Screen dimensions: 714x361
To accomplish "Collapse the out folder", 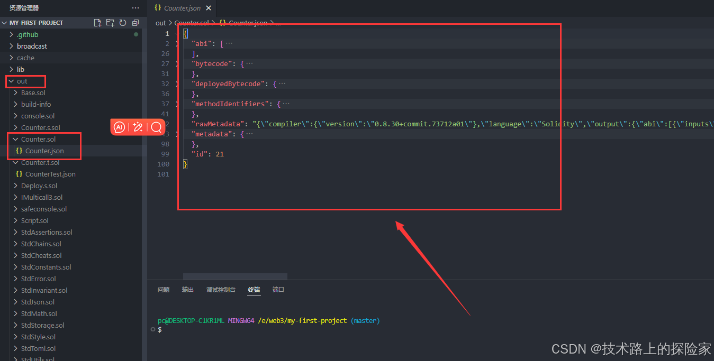I will click(x=71, y=81).
